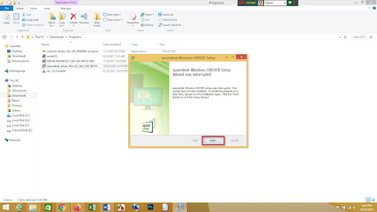Click the Rename icon in the Organize group
Screen dimensions: 377x212
point(84,16)
